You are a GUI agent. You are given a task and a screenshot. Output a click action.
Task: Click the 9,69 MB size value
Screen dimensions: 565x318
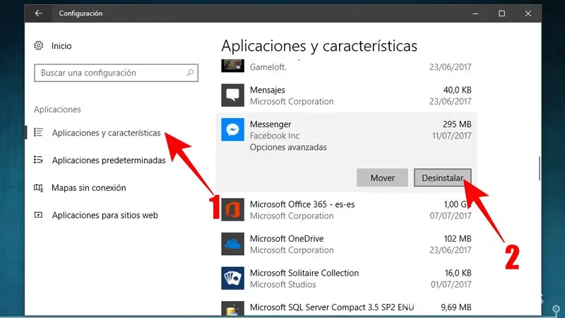click(456, 307)
